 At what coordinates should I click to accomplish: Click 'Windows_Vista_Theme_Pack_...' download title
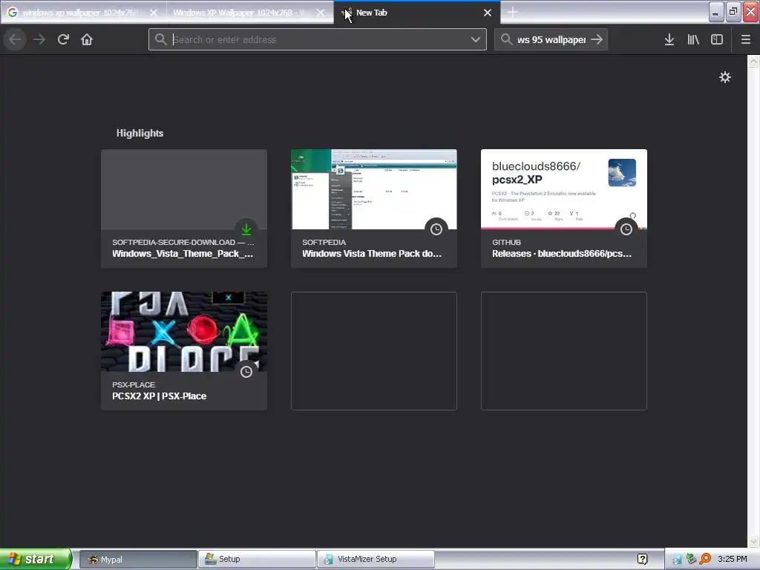[183, 254]
